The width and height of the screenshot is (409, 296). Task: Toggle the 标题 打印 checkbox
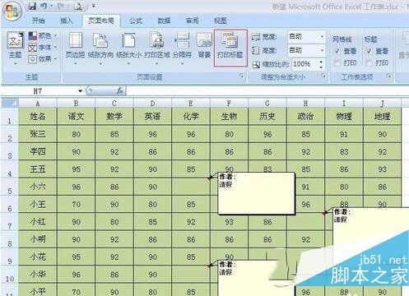coord(369,62)
